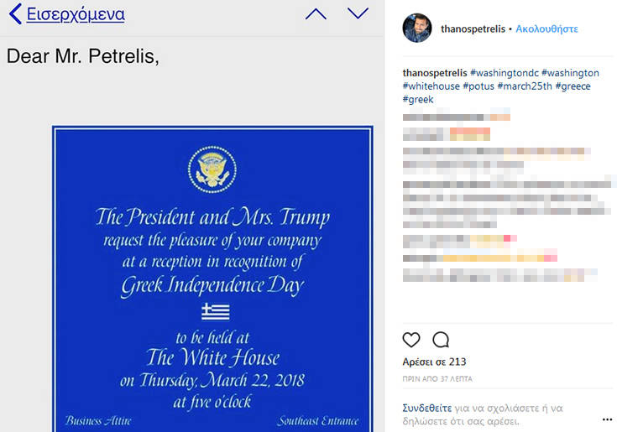View the 213 likes list
This screenshot has width=617, height=432.
[x=434, y=362]
